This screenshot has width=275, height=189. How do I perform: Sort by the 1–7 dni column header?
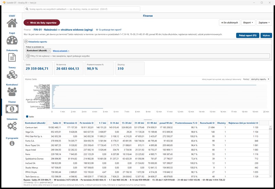tap(101, 123)
